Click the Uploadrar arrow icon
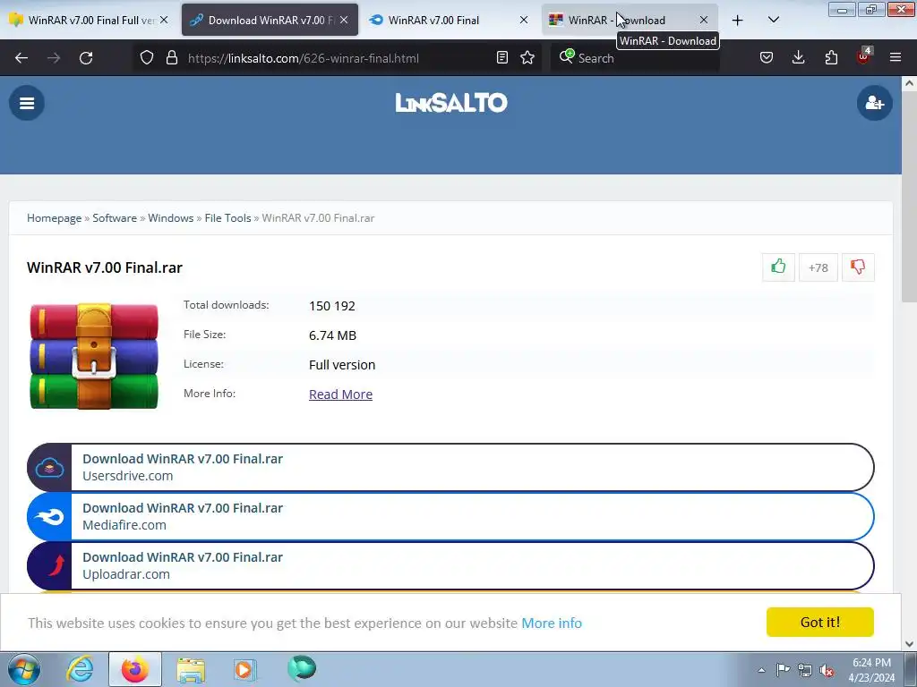Screen dimensions: 917x687 50,565
